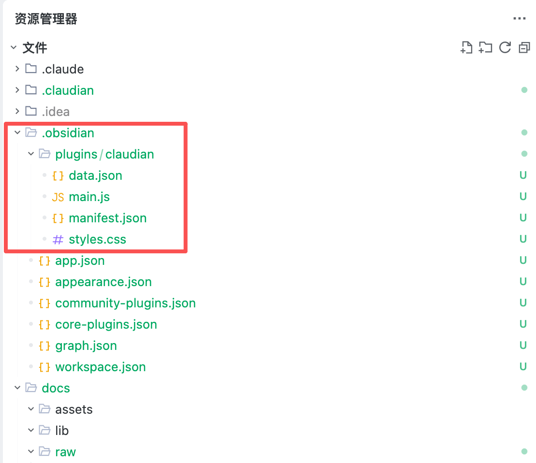Refresh the file explorer
The width and height of the screenshot is (536, 463).
click(505, 47)
